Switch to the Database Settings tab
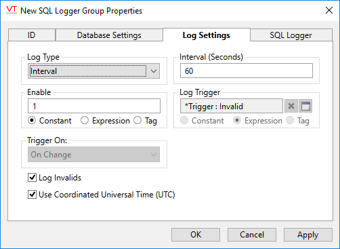Viewport: 340px width, 249px height. (109, 35)
